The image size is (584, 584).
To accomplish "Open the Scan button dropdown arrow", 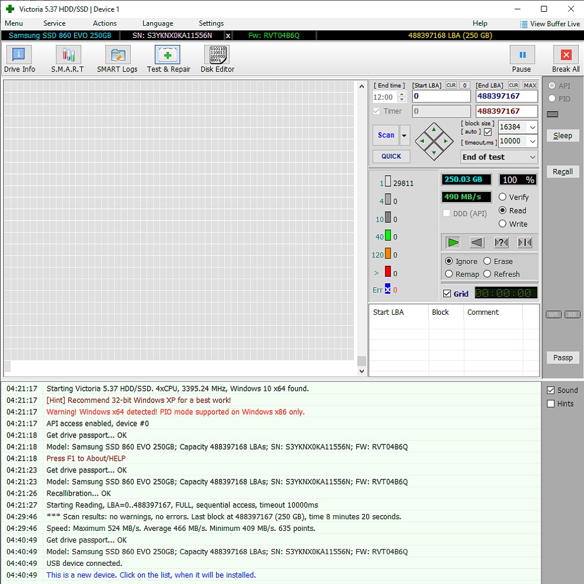I will [404, 135].
